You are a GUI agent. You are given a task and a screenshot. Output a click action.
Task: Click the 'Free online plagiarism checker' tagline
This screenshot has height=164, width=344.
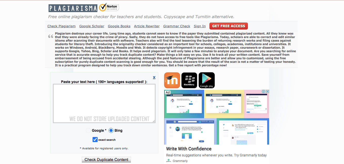(x=141, y=17)
